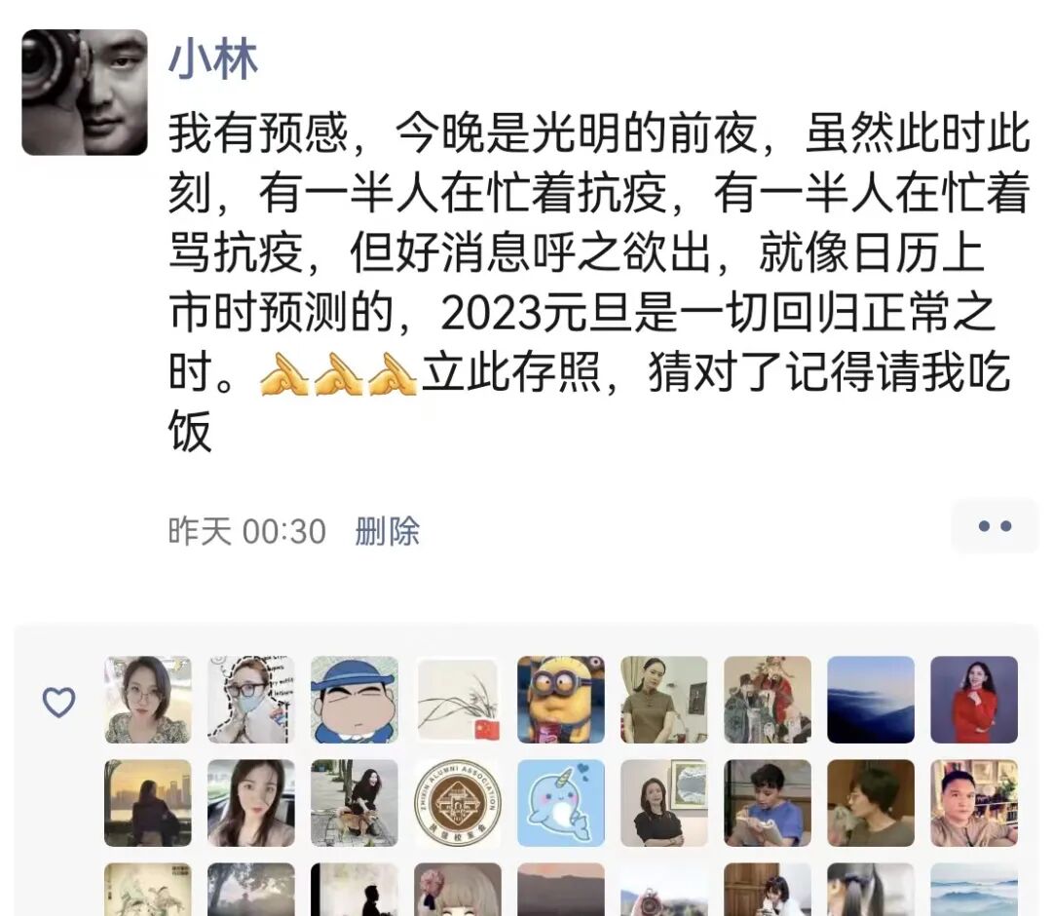Select the orchid painting with flag avatar
The image size is (1052, 916).
pyautogui.click(x=458, y=700)
